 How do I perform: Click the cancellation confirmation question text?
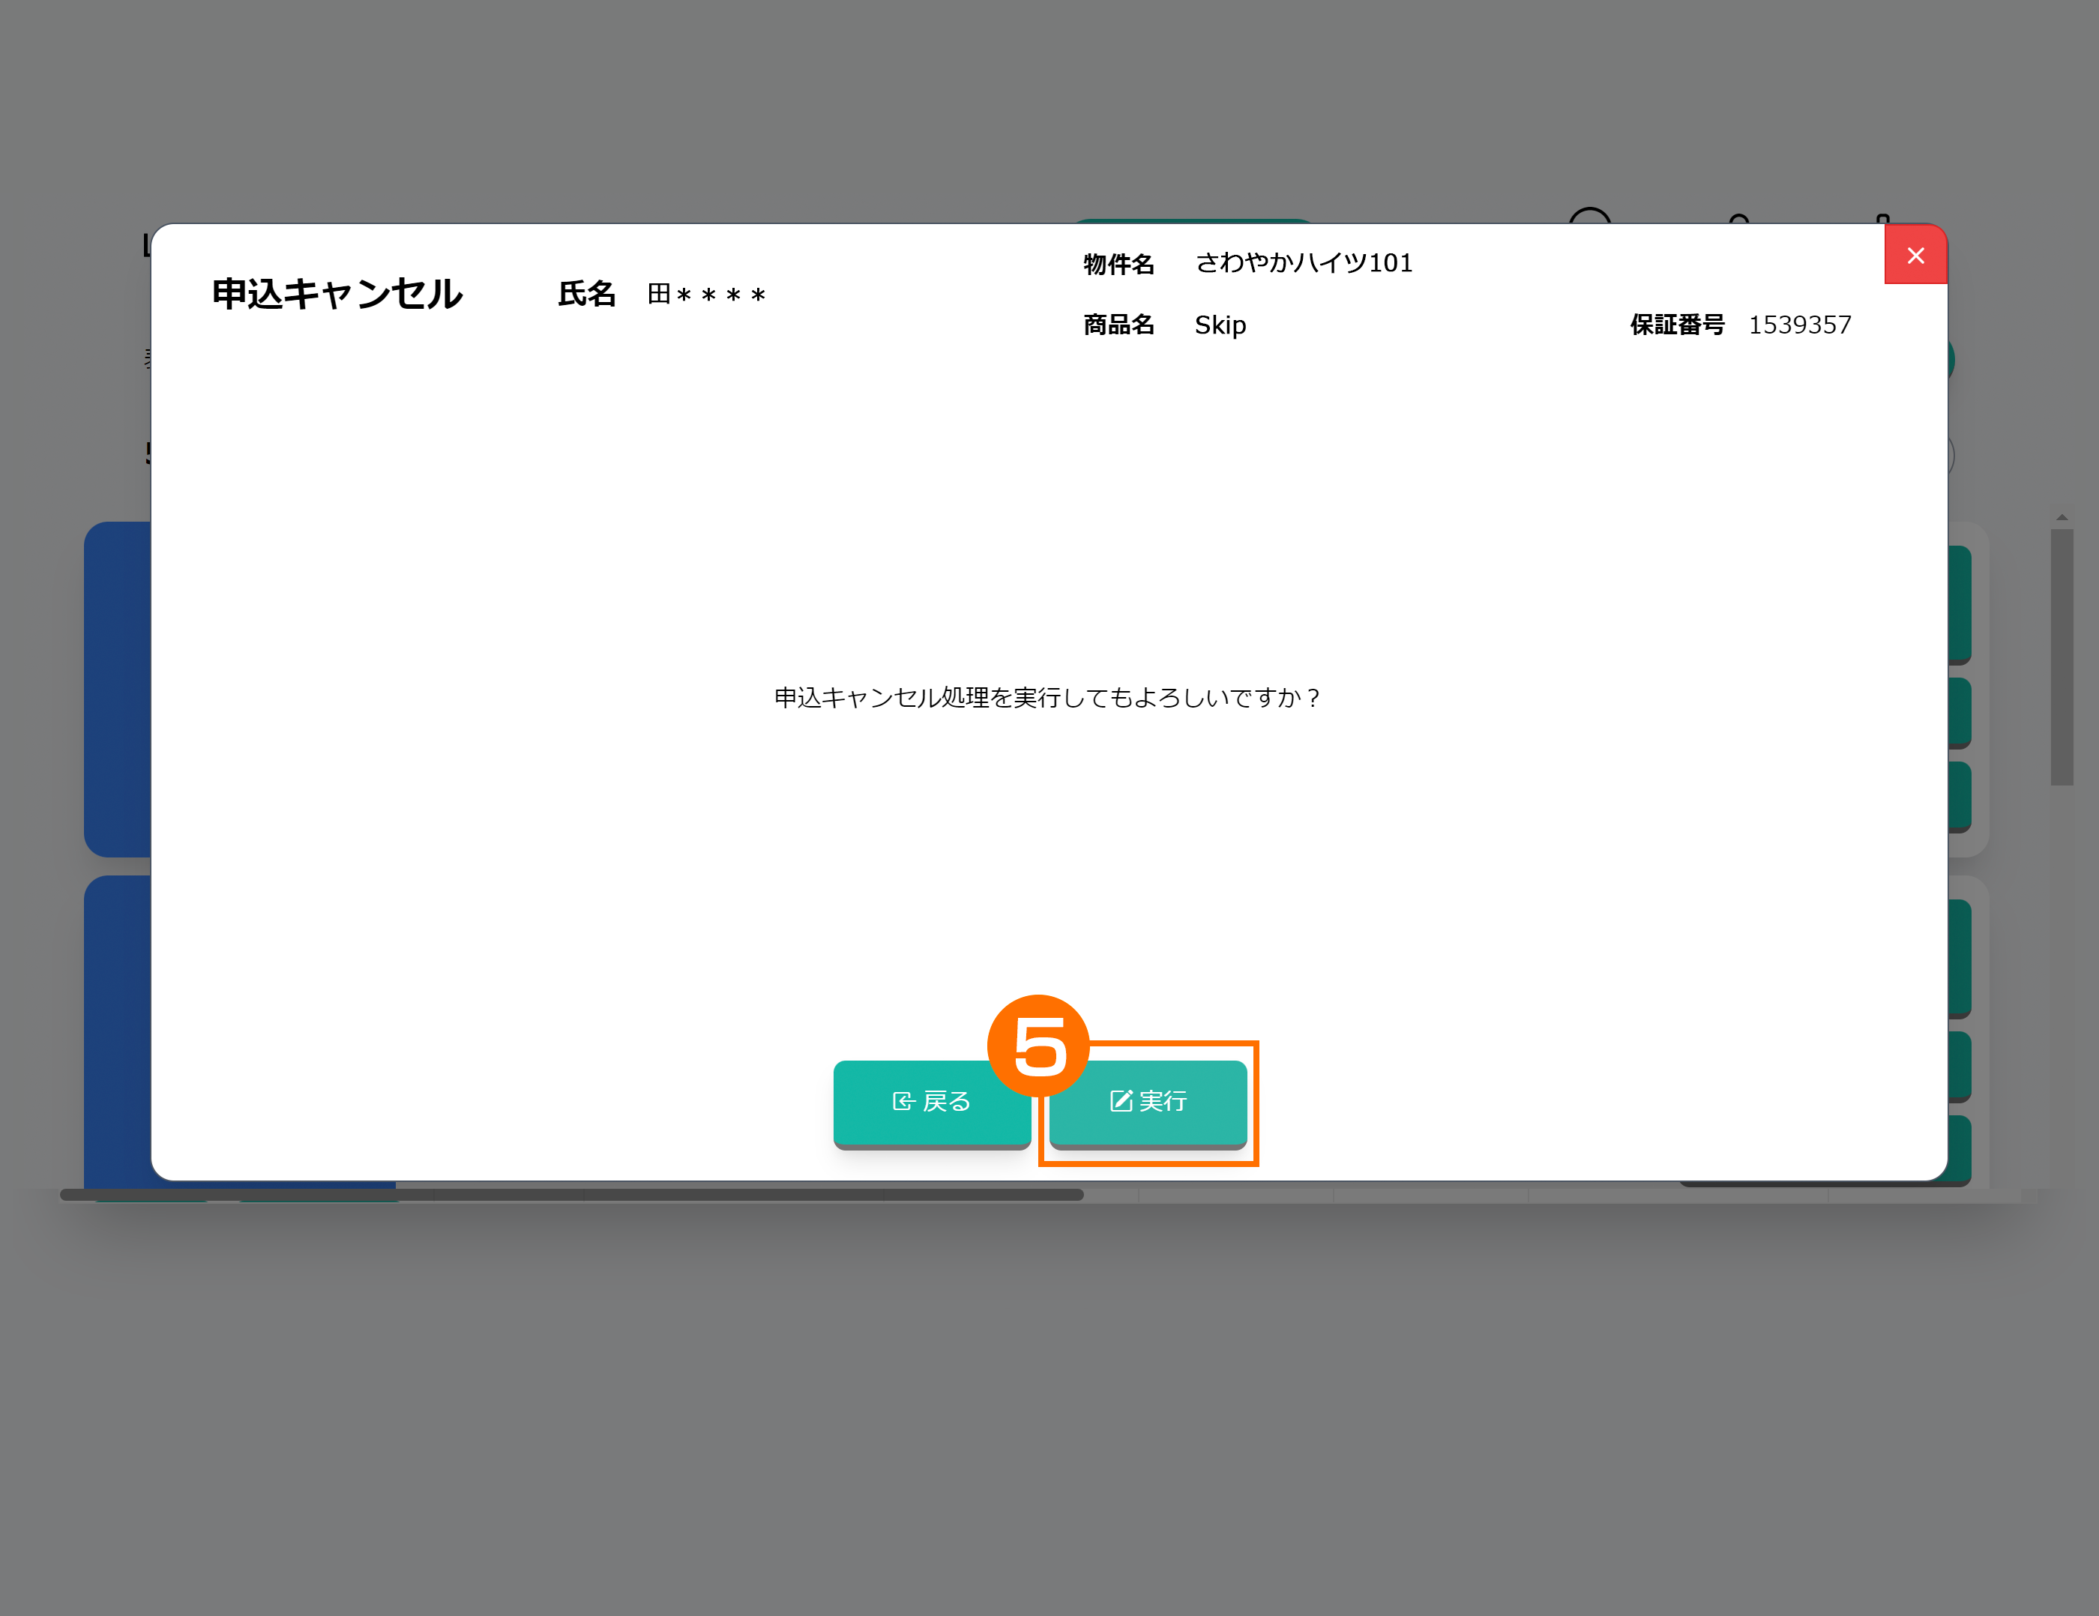pos(1047,698)
